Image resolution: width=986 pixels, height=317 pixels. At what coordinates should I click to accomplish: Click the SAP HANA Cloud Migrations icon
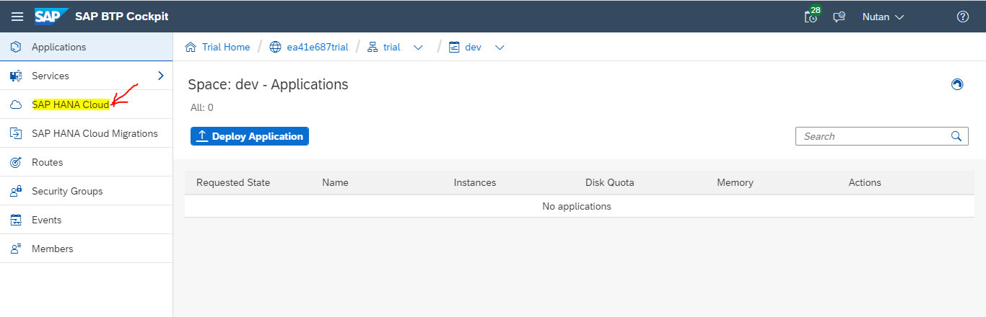point(16,133)
